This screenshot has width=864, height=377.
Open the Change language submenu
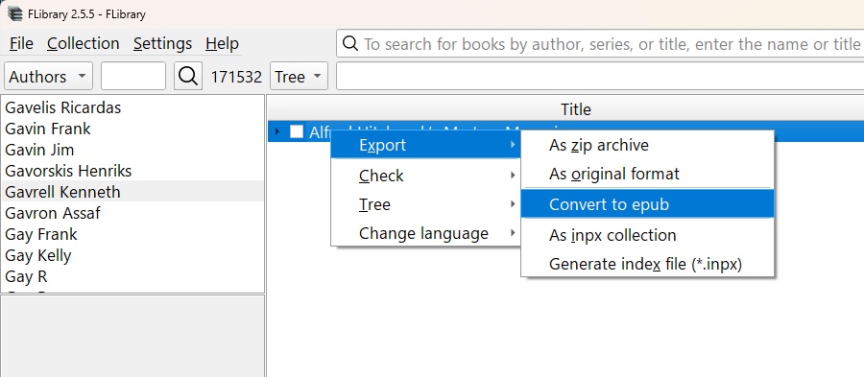click(426, 233)
